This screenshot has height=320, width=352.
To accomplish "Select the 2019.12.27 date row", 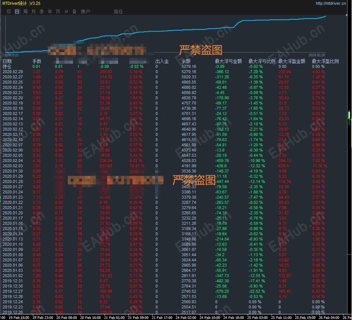I will point(13,291).
